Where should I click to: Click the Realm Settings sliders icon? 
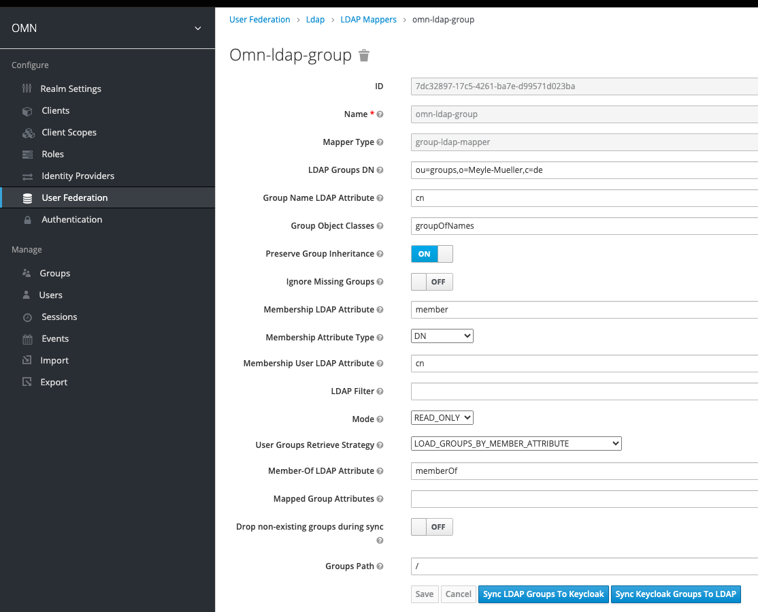(27, 88)
